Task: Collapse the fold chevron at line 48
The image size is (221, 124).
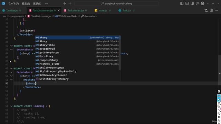Action: 11,68
